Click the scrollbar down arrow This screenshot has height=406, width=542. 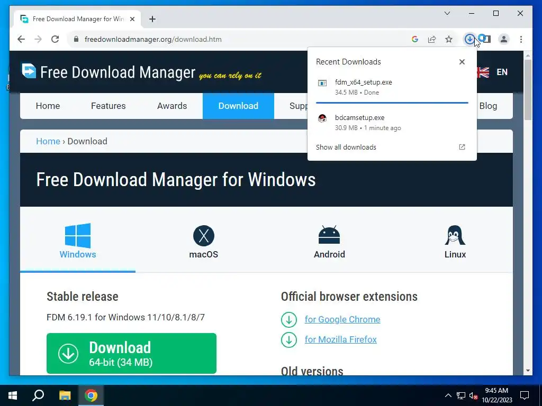(x=528, y=371)
